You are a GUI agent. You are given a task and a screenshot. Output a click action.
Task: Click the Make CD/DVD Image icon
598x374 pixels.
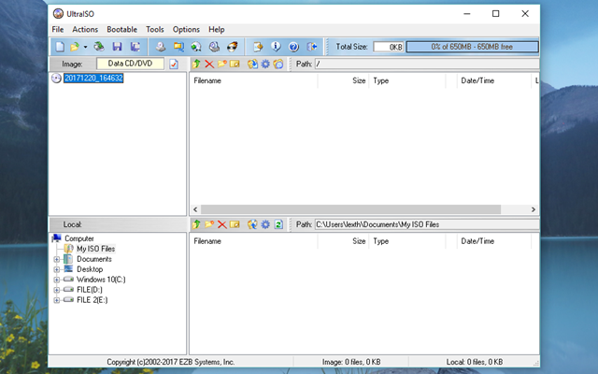pos(161,47)
